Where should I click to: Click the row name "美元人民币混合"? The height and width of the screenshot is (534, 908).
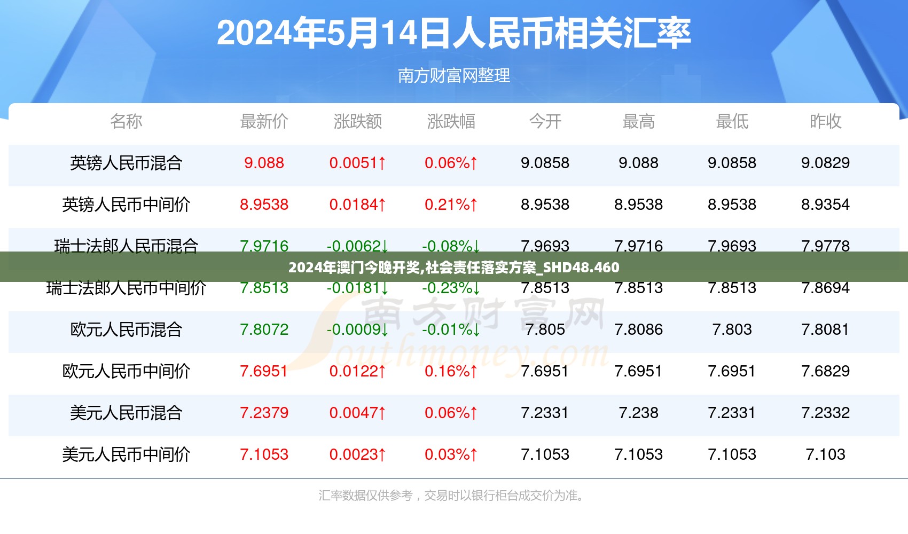tap(126, 413)
